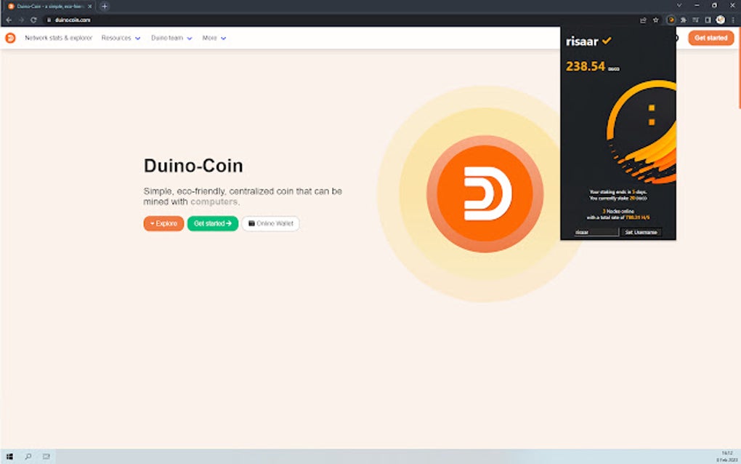Expand the Resources menu
The width and height of the screenshot is (741, 464).
121,38
